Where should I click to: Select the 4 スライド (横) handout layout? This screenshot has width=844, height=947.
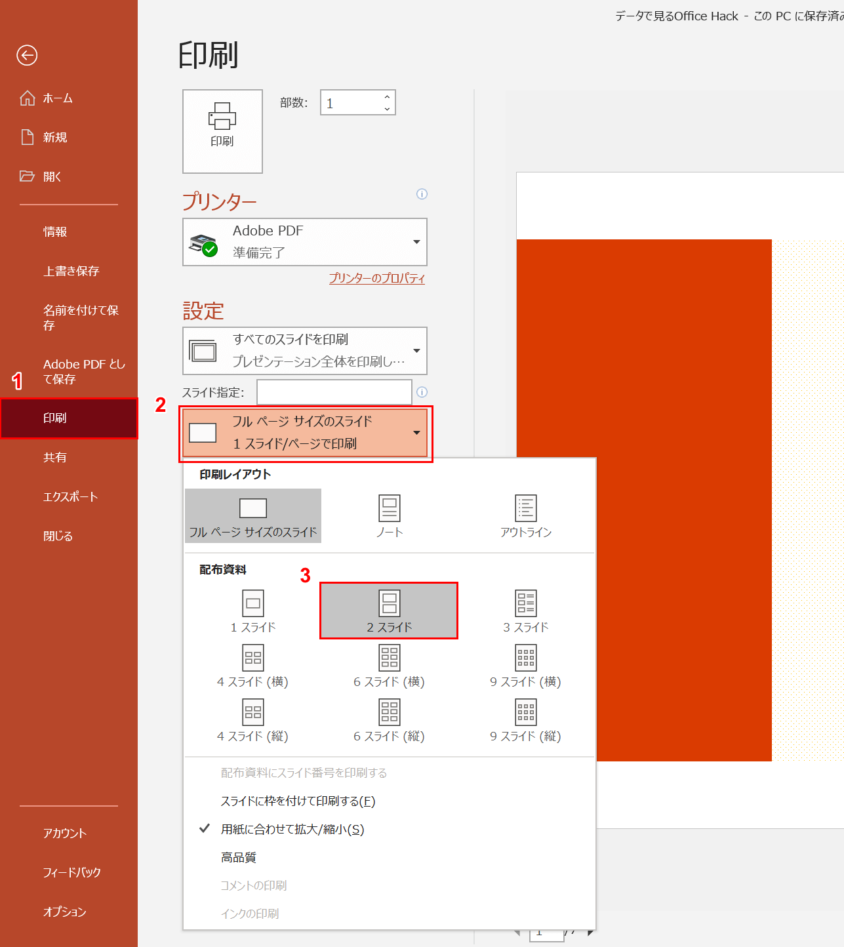253,666
